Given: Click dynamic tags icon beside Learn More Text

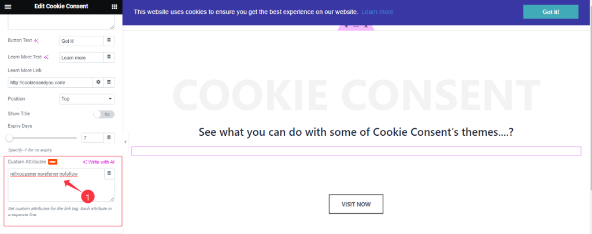Looking at the screenshot, I should (109, 57).
